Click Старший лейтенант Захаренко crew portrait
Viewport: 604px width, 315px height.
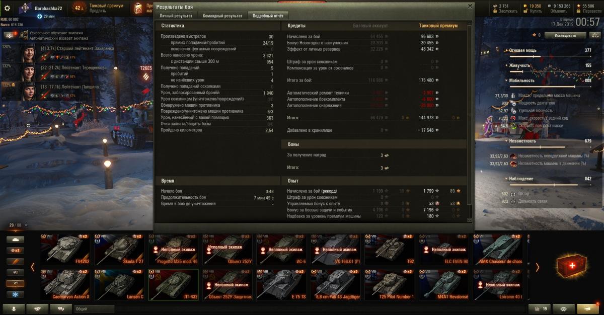pos(28,53)
